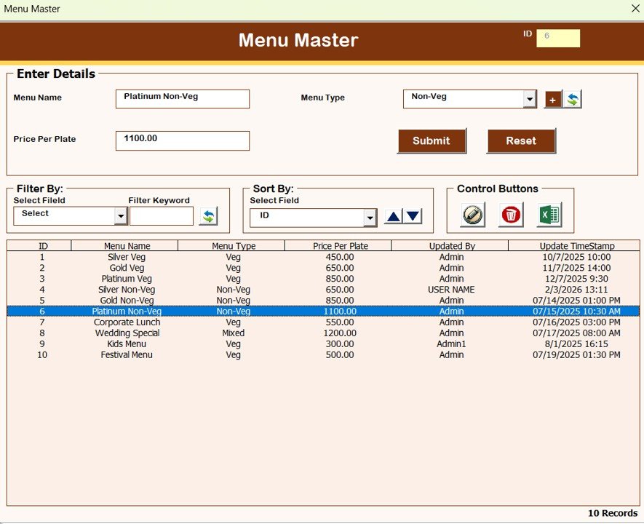Open the Menu Type dropdown
644x524 pixels.
pyautogui.click(x=530, y=98)
